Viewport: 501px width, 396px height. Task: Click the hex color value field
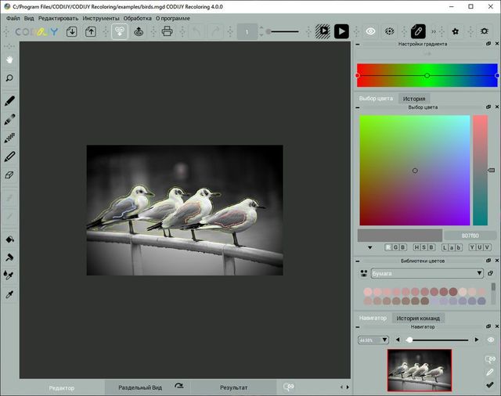(470, 235)
